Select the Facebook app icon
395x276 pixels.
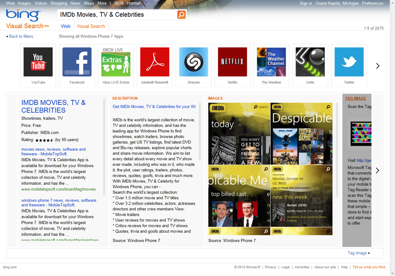coord(77,62)
